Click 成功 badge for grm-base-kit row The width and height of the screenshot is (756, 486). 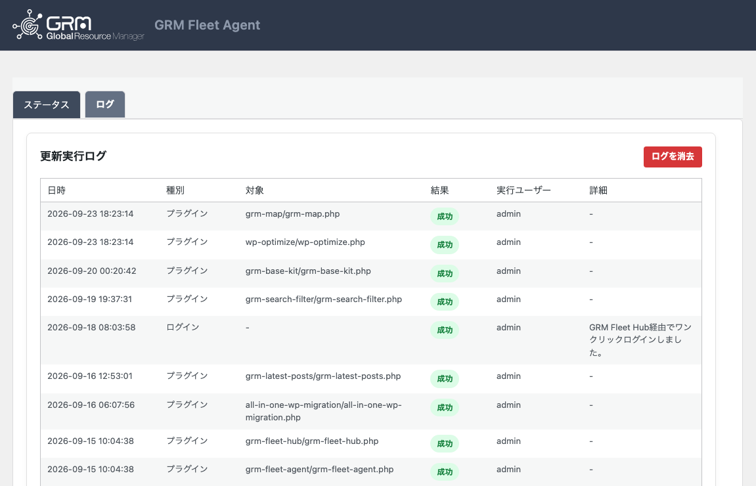[x=445, y=273]
